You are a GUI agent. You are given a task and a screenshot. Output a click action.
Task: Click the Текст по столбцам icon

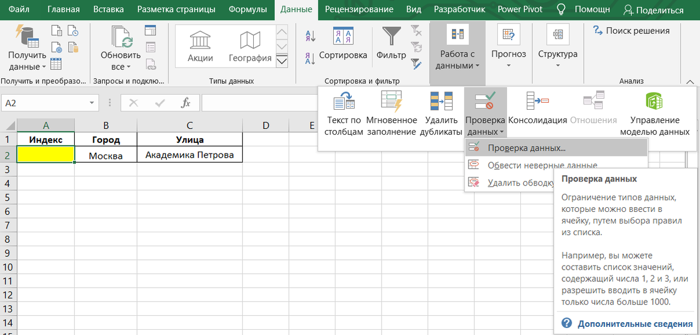(344, 101)
